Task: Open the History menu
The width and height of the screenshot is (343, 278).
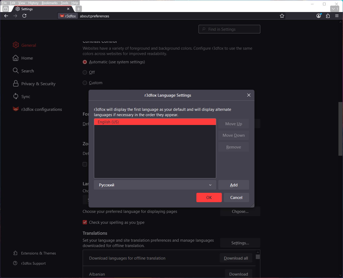Action: (x=33, y=3)
